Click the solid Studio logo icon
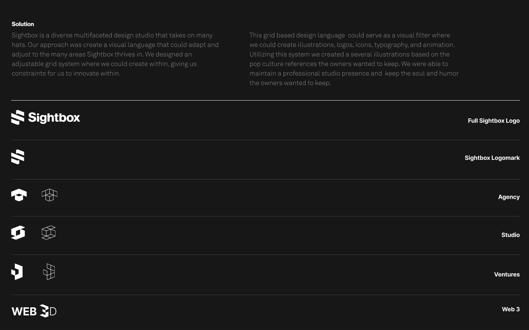Screen dimensions: 529x330 [18, 232]
